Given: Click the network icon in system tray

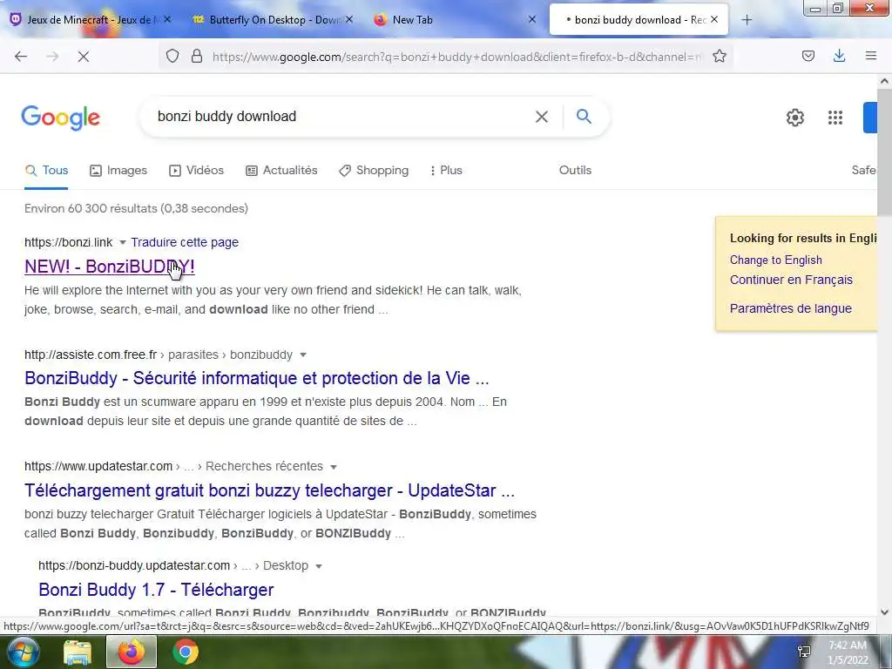Looking at the screenshot, I should [804, 652].
